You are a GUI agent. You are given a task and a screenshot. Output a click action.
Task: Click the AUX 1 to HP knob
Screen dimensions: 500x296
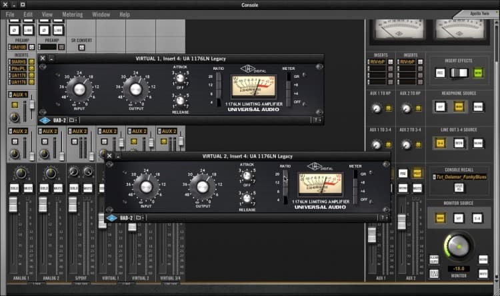[x=376, y=108]
